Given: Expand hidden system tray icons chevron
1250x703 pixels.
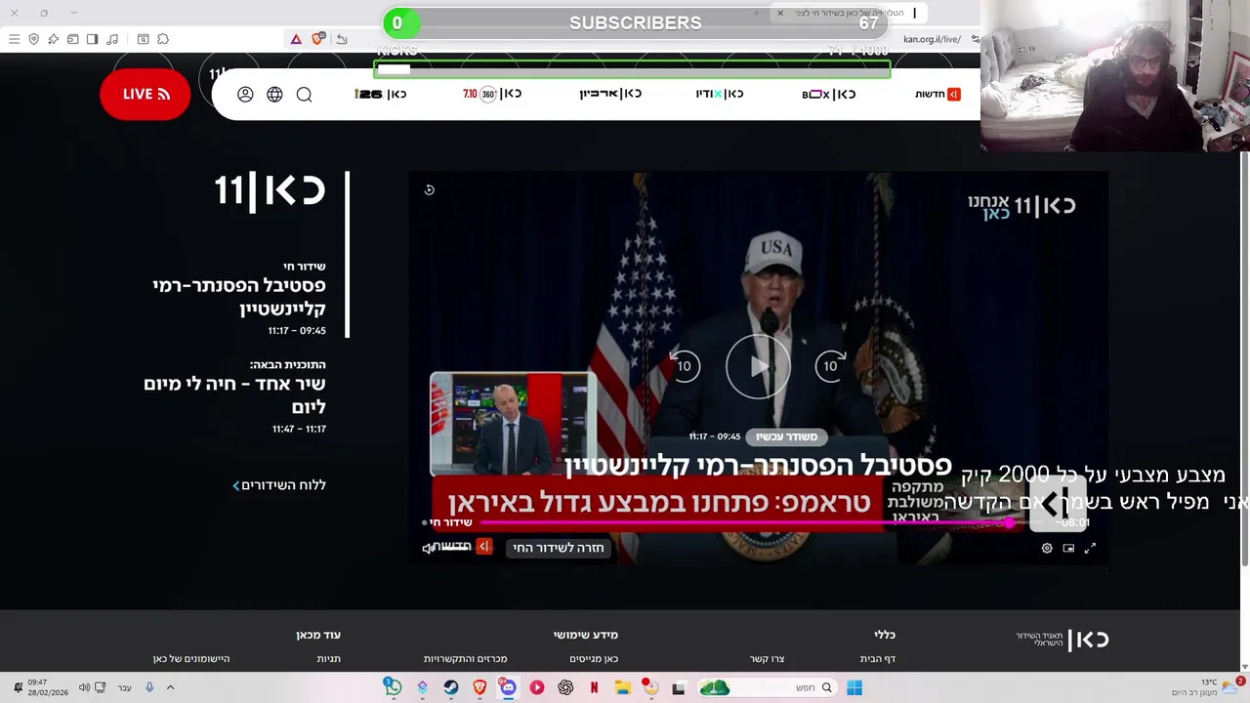Looking at the screenshot, I should tap(170, 687).
